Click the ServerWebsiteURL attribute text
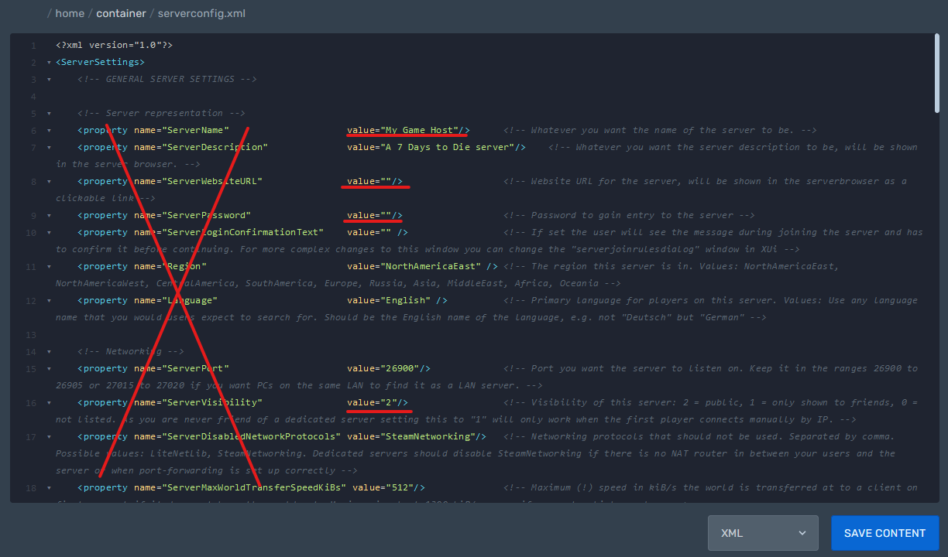This screenshot has height=557, width=948. [212, 181]
